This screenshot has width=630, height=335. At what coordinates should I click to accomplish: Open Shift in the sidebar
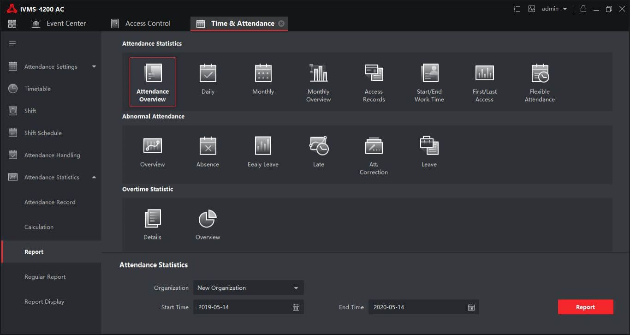pos(51,111)
